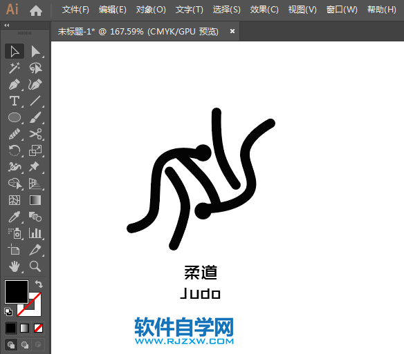Click the Home icon

[x=36, y=10]
